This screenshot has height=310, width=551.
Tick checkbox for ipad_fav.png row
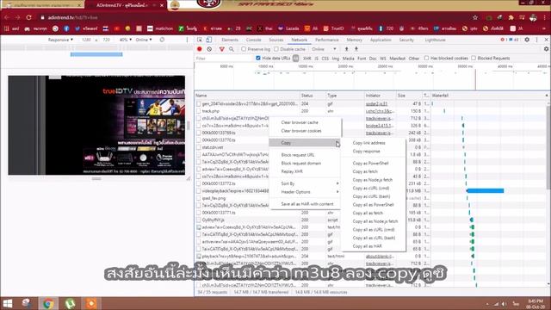(x=199, y=198)
